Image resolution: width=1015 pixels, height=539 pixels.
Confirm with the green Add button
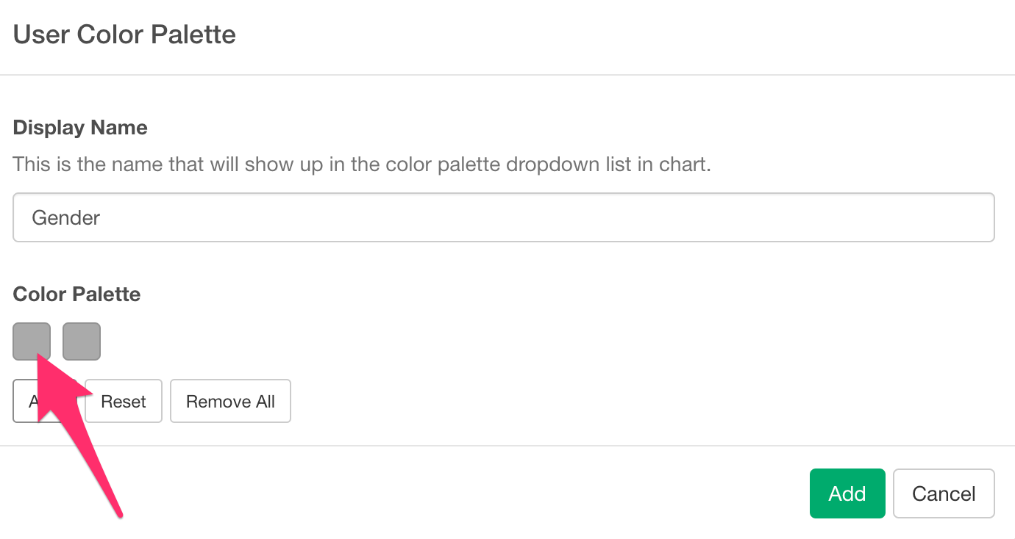pos(847,493)
